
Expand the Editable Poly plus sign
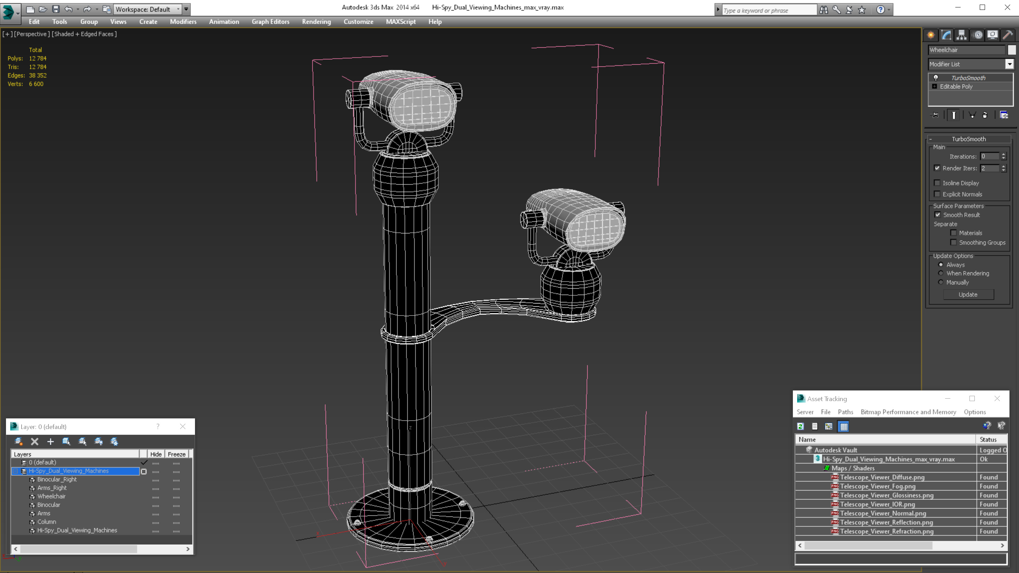point(934,87)
